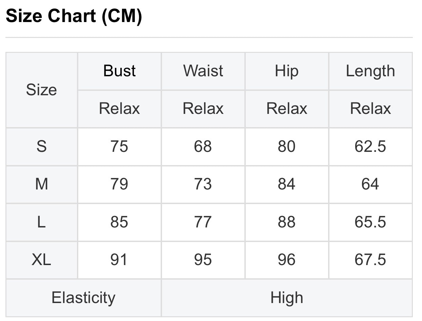Click waist value 73 for size M
This screenshot has width=422, height=321.
click(x=203, y=184)
